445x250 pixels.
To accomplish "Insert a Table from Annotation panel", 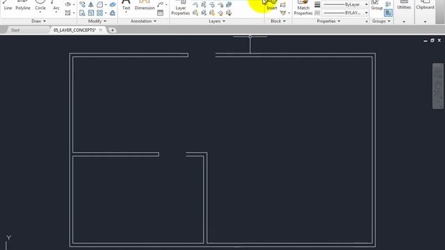I will [x=161, y=12].
